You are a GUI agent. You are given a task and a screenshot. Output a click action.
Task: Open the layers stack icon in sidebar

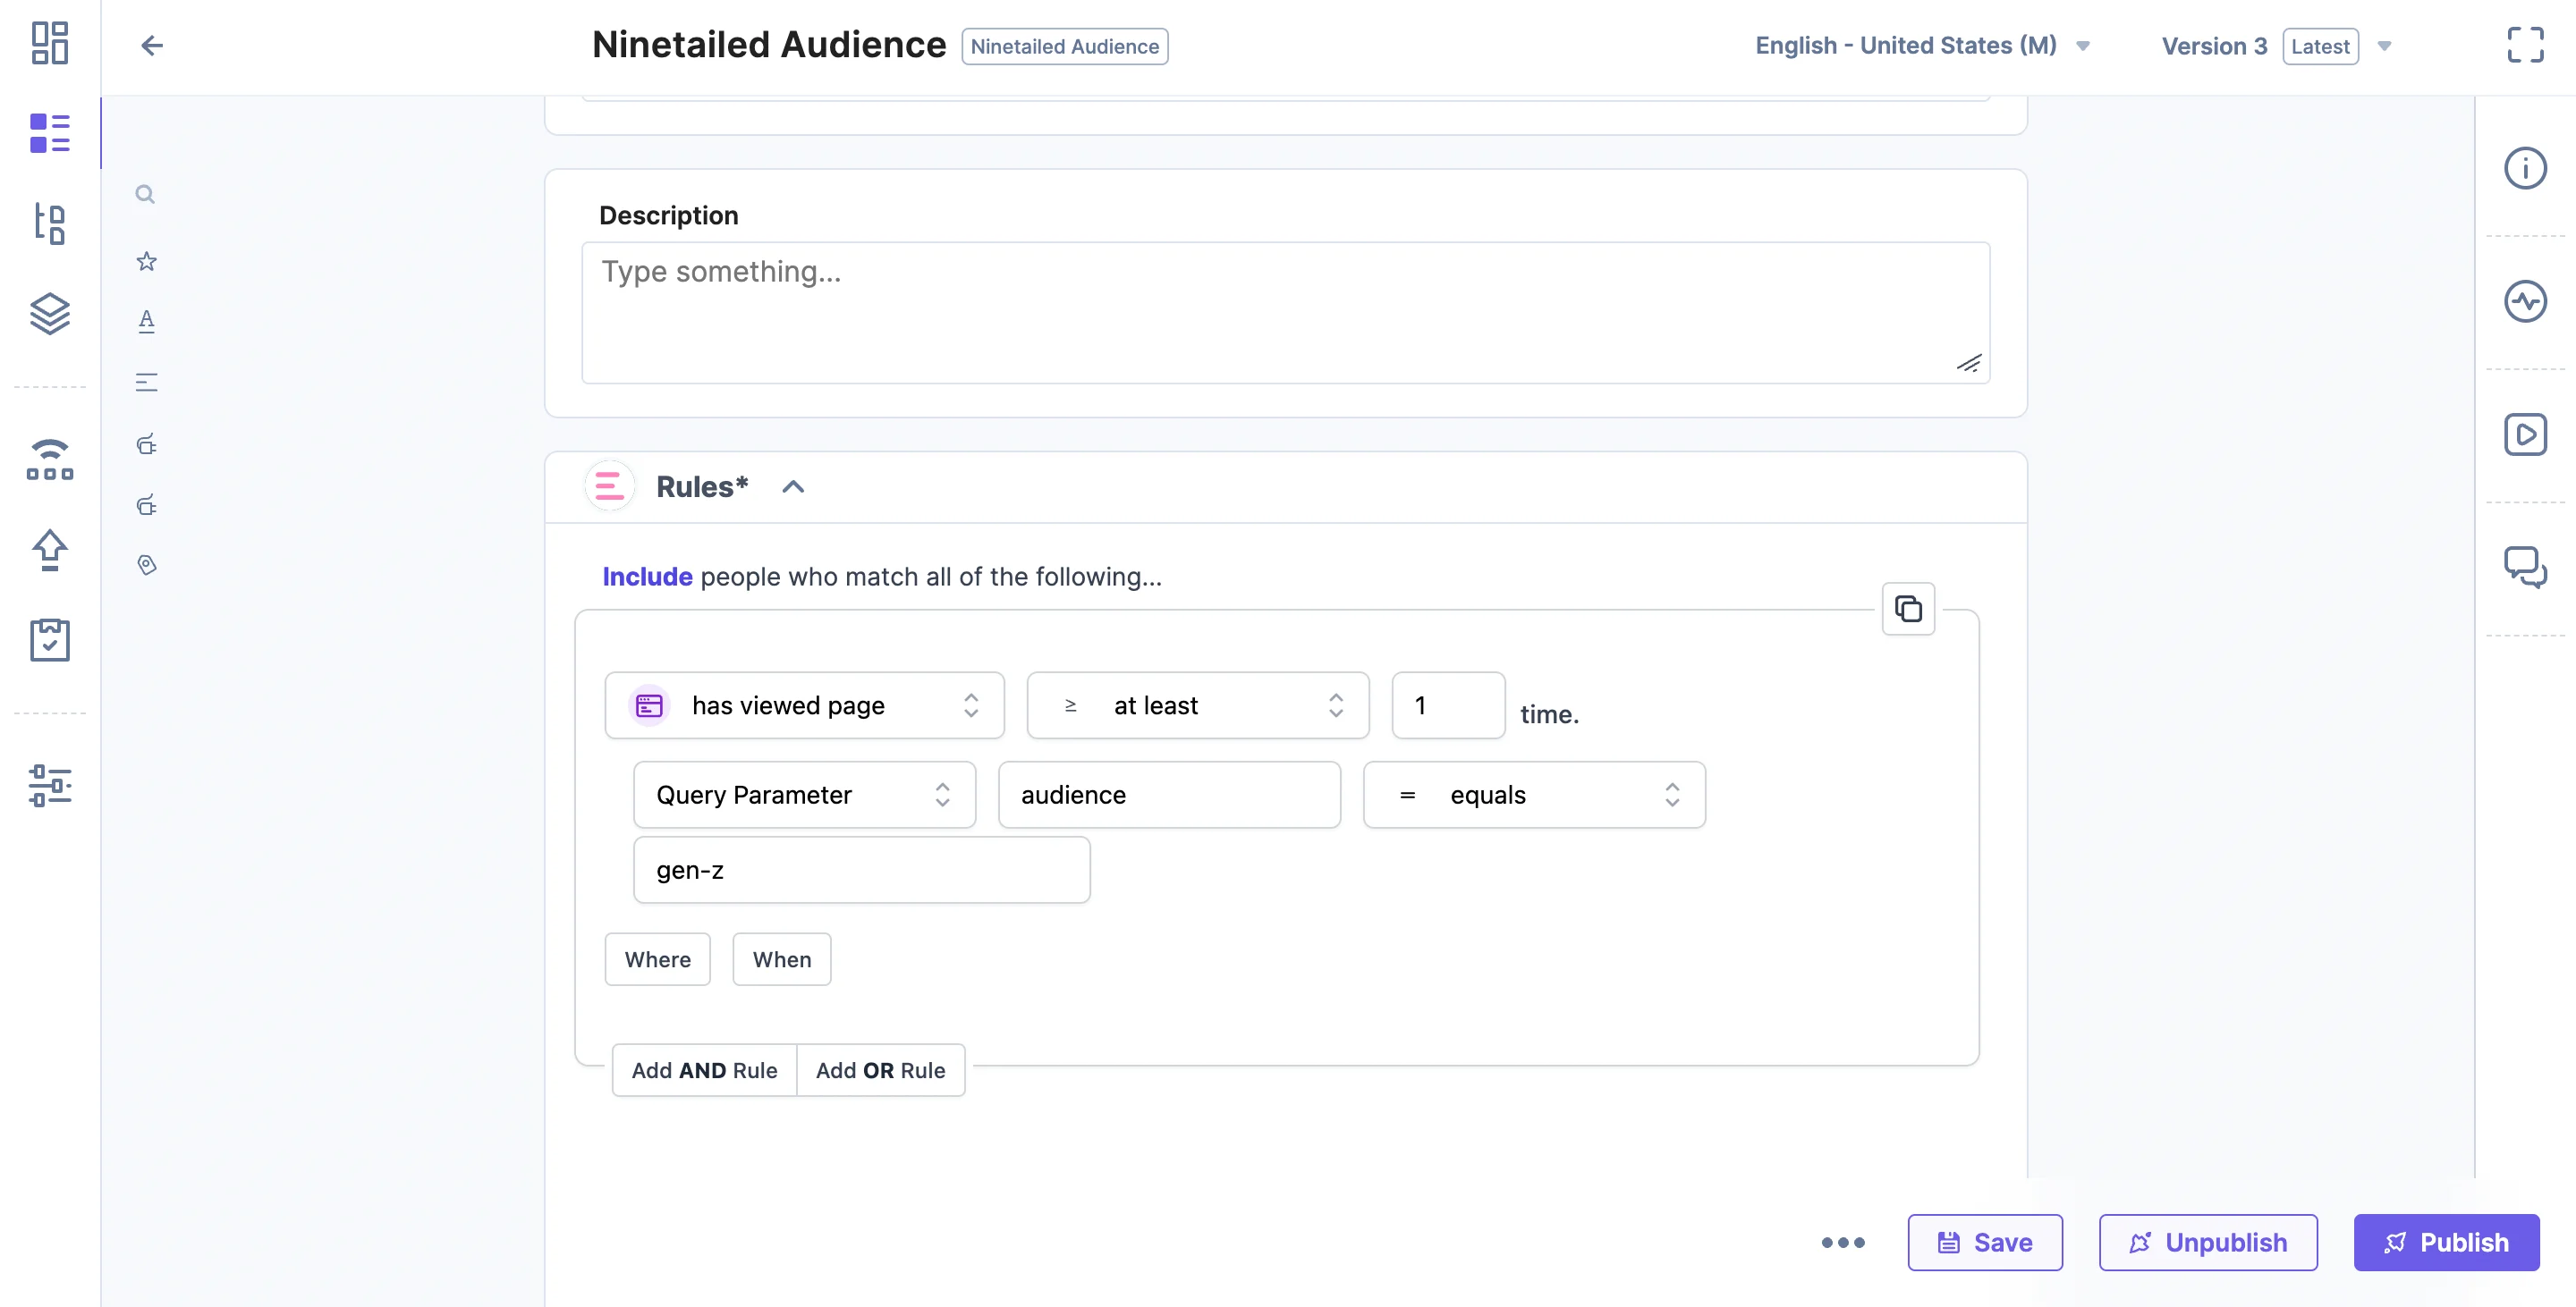pos(49,313)
